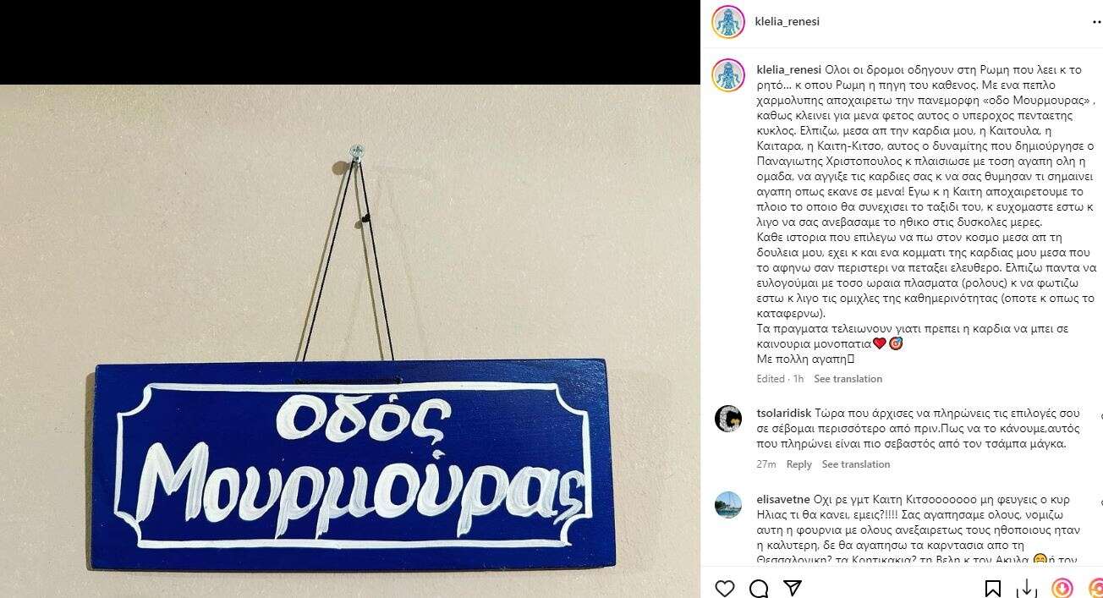The image size is (1103, 598).
Task: Open the elisavetne username link
Action: coord(783,499)
